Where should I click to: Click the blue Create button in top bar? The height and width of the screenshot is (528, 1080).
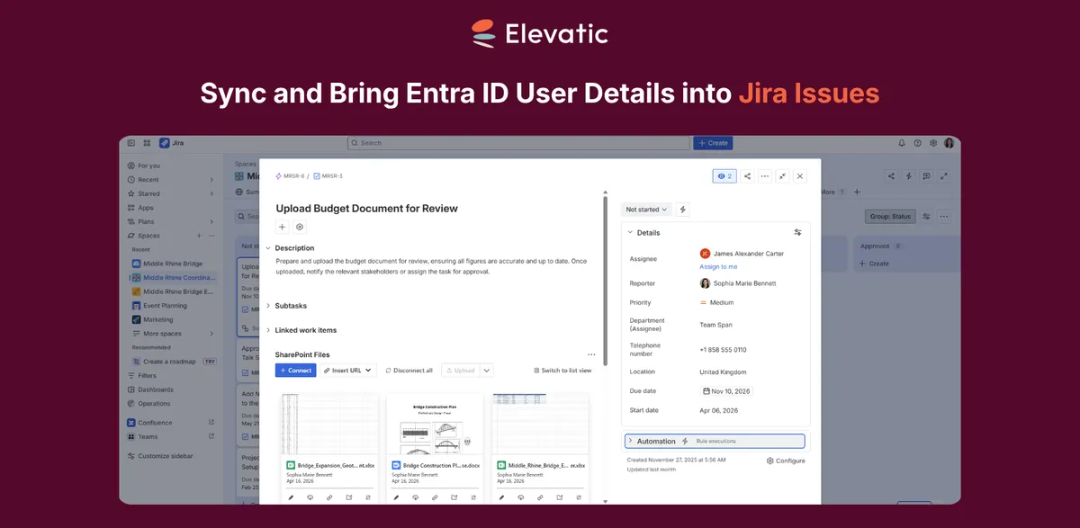pyautogui.click(x=713, y=143)
